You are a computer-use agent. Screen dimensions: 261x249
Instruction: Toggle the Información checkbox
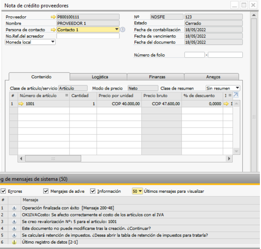[93, 191]
